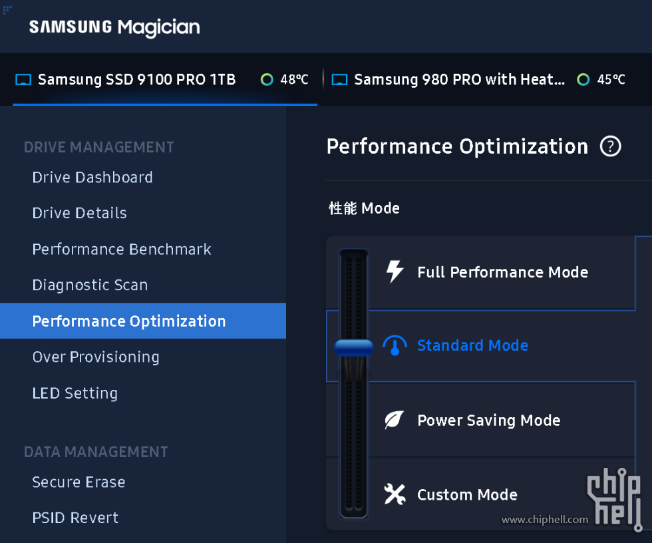Click the Full Performance lightning bolt icon

[x=395, y=271]
